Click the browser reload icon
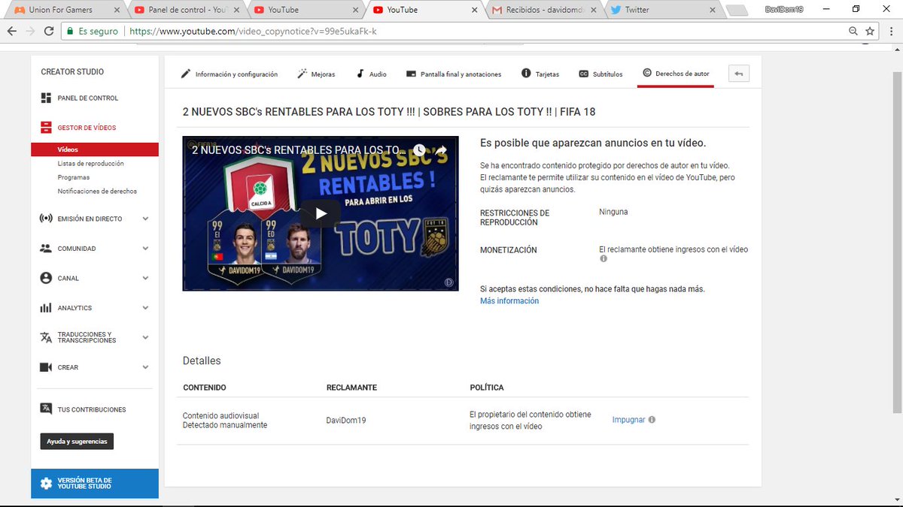Screen dimensions: 903x507 [x=49, y=32]
